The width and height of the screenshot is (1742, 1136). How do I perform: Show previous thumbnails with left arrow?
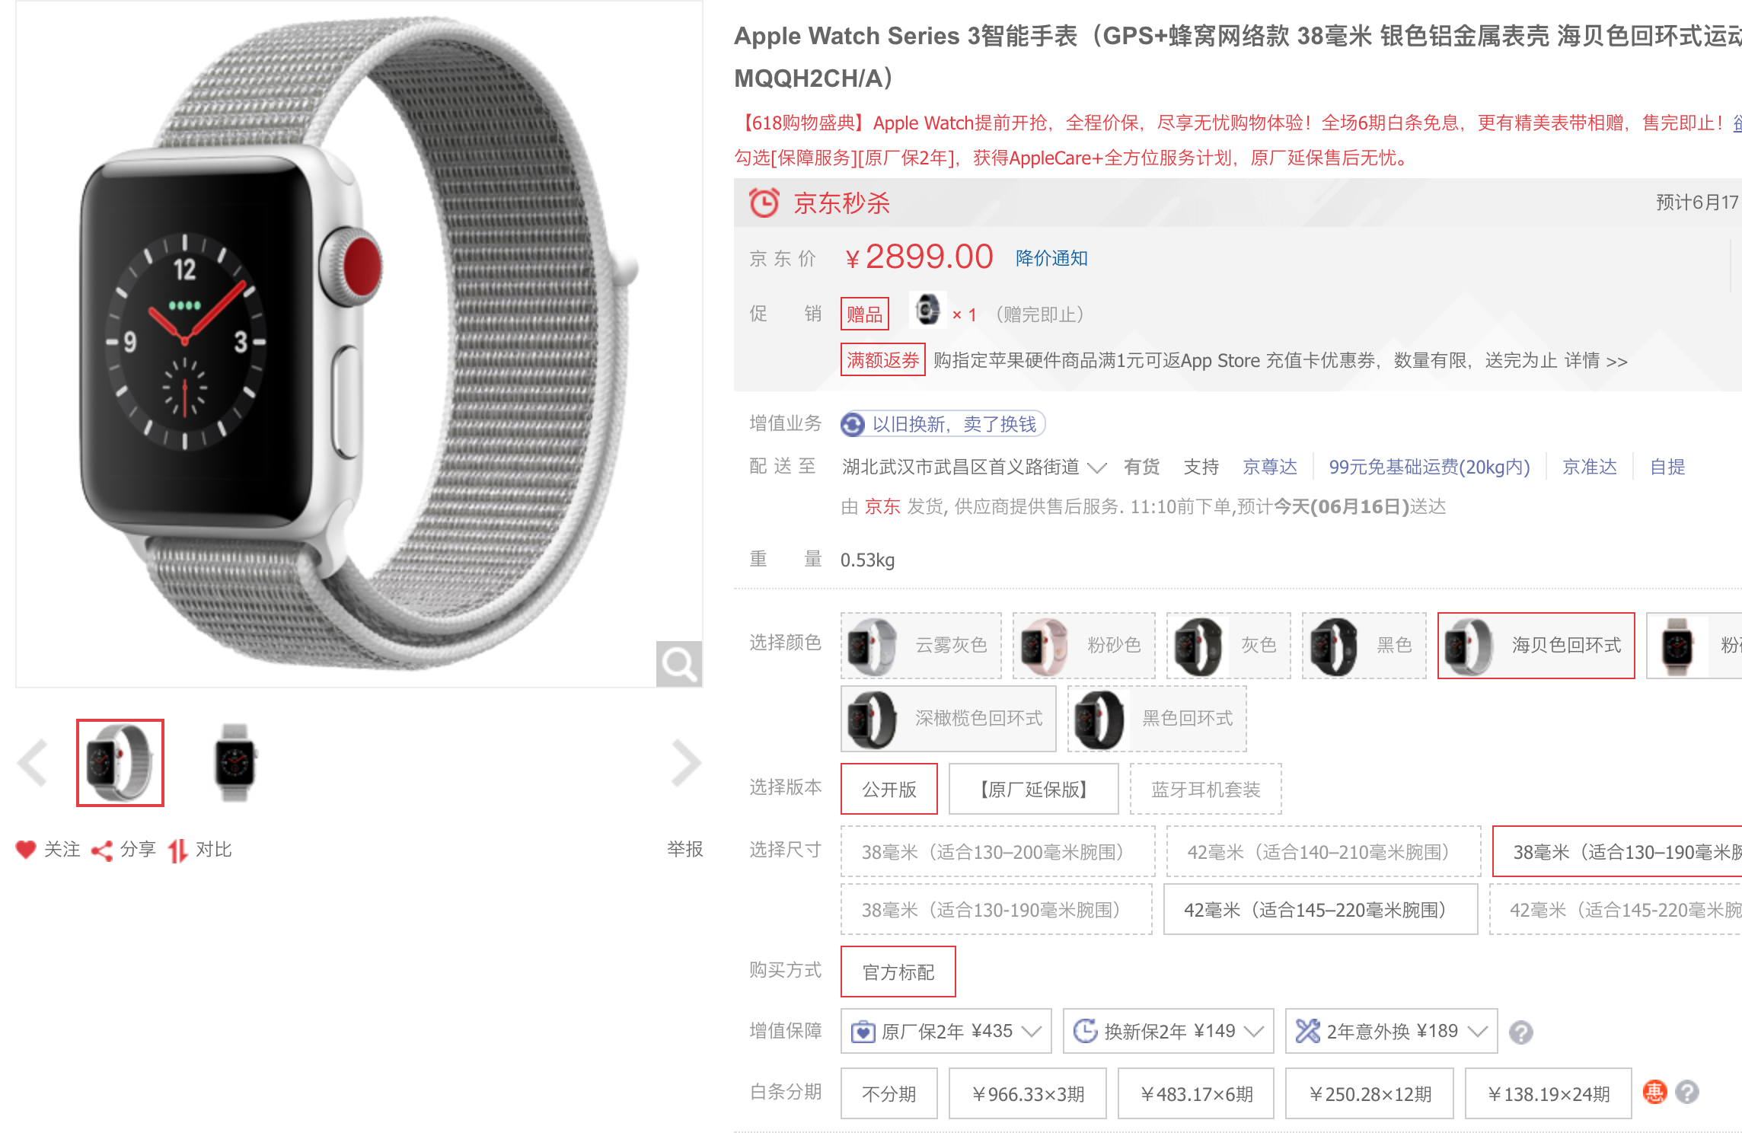pos(33,762)
